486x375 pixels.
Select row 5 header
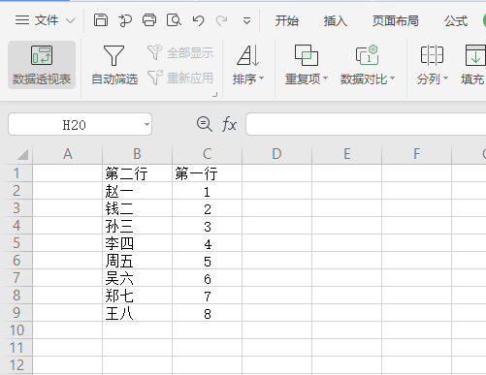(x=16, y=243)
